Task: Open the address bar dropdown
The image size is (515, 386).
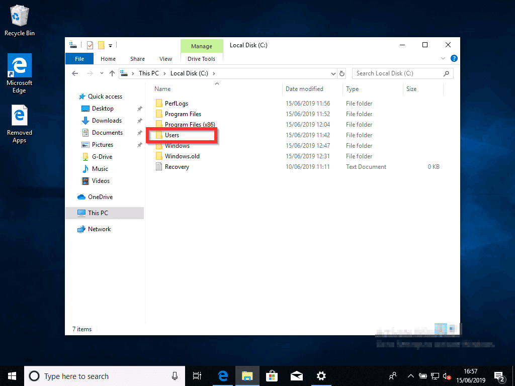Action: tap(333, 73)
